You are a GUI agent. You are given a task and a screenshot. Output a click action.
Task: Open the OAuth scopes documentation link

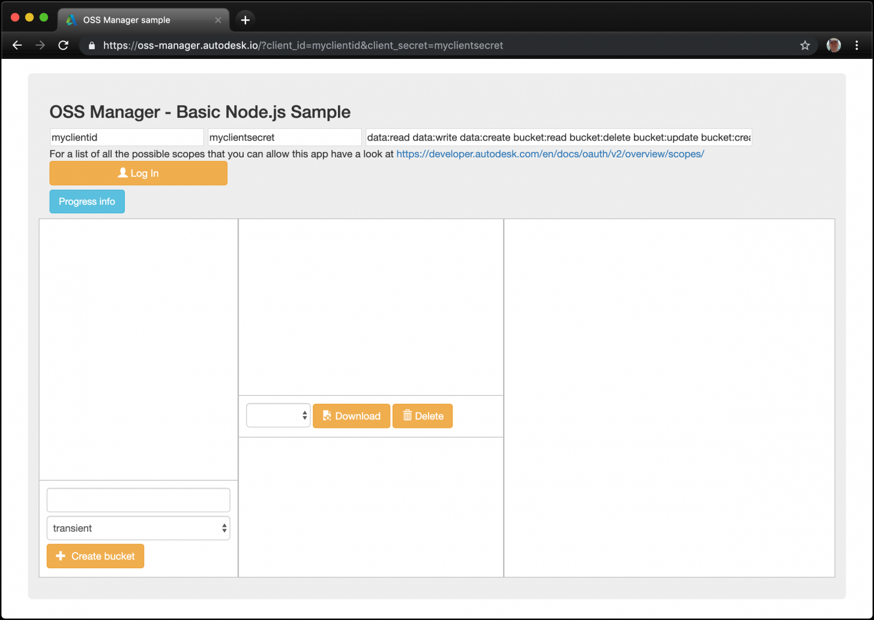549,154
